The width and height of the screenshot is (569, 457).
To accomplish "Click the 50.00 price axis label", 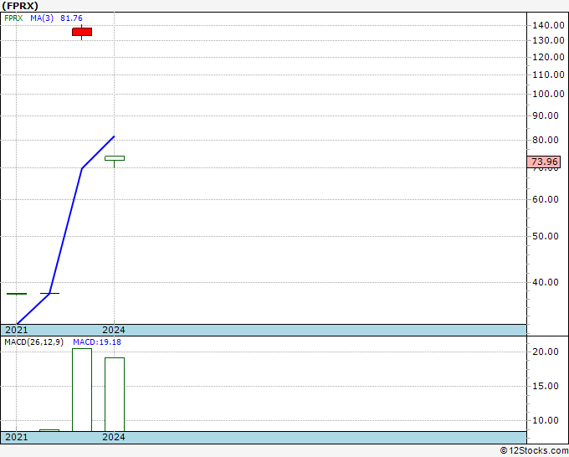I will click(546, 236).
